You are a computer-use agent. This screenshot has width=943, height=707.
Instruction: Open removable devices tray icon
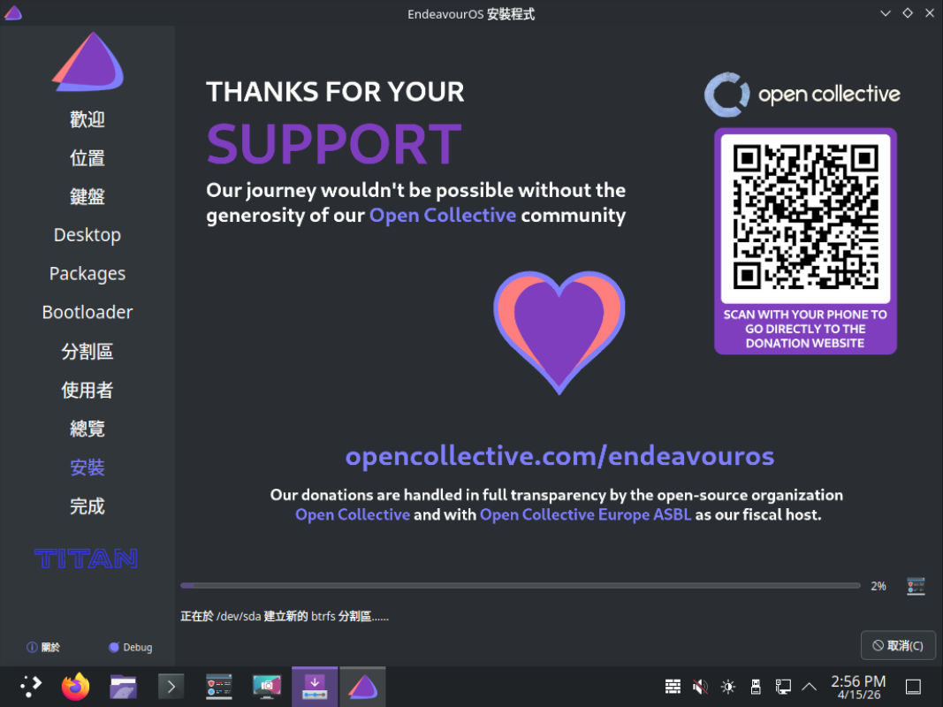pyautogui.click(x=756, y=687)
